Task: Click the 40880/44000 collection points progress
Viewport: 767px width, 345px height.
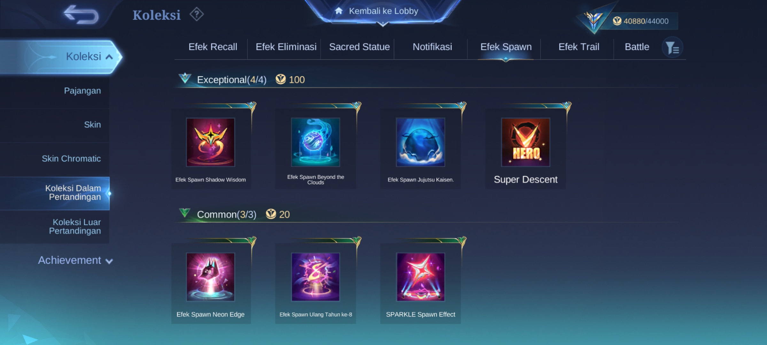Action: pos(640,21)
